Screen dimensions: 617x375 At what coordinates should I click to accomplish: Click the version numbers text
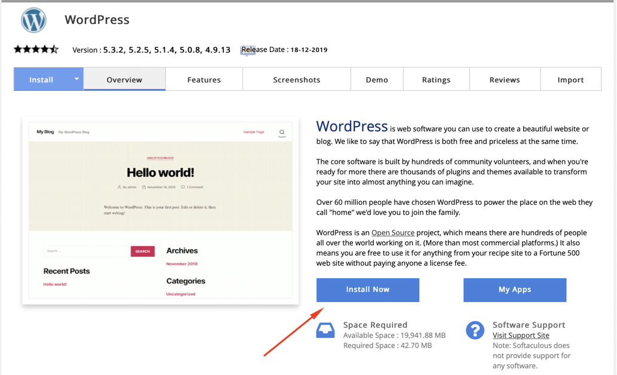(167, 50)
